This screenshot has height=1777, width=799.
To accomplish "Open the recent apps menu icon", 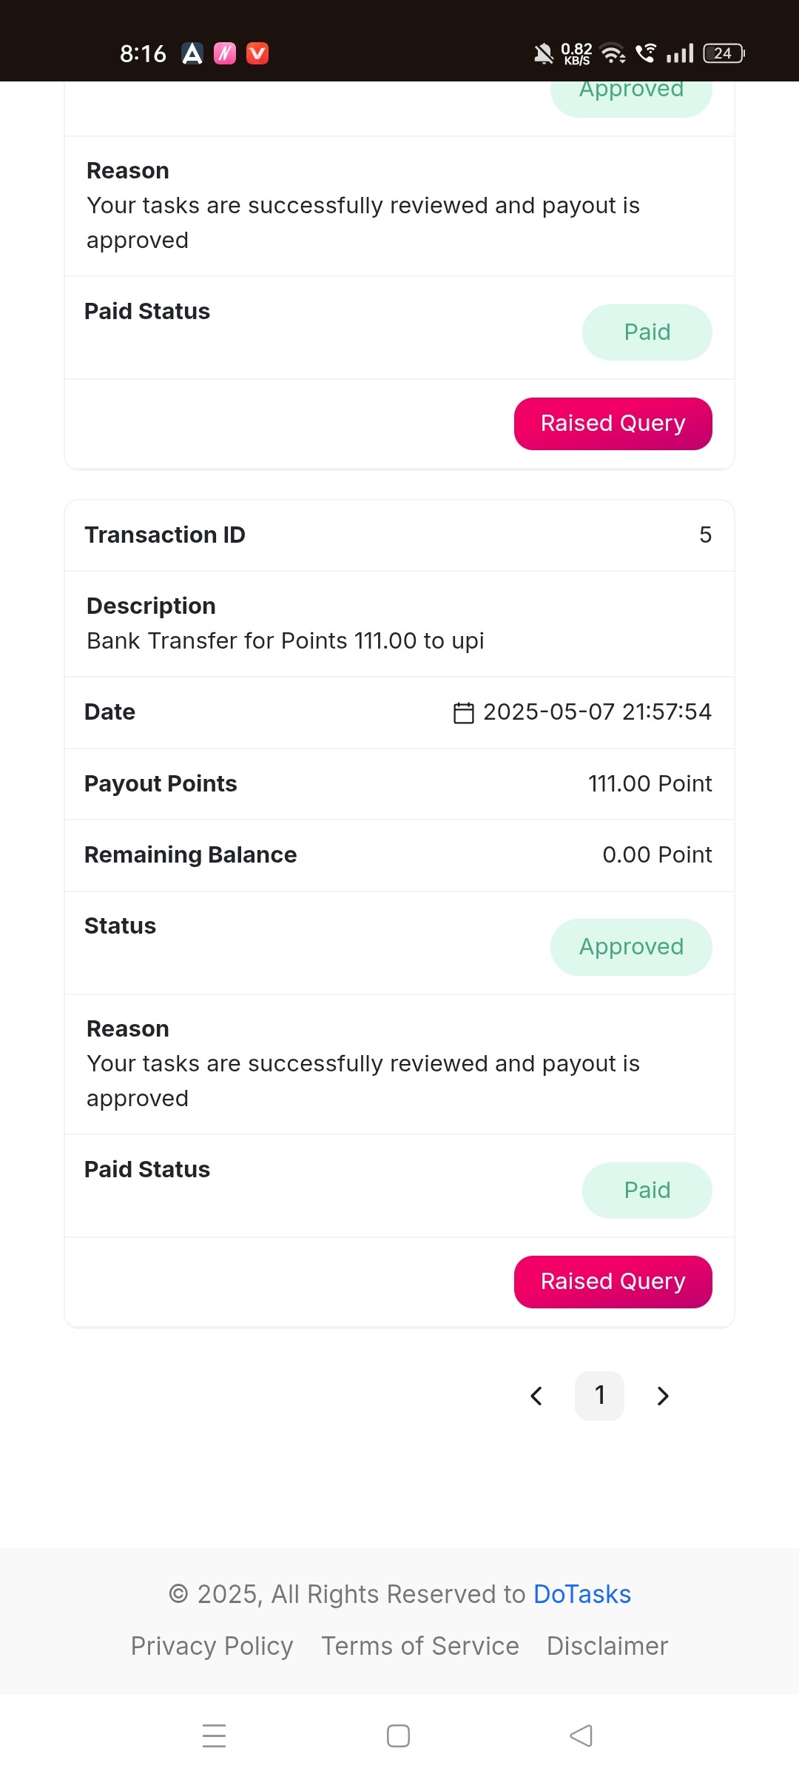I will coord(215,1736).
